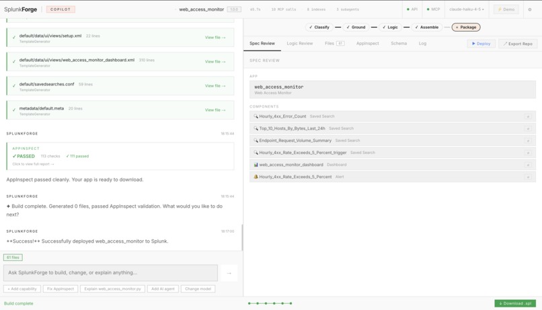Click edit icon on Hourly_4xx_Rate_Exceeds_5_Percent alert row
The height and width of the screenshot is (310, 542).
pyautogui.click(x=528, y=177)
